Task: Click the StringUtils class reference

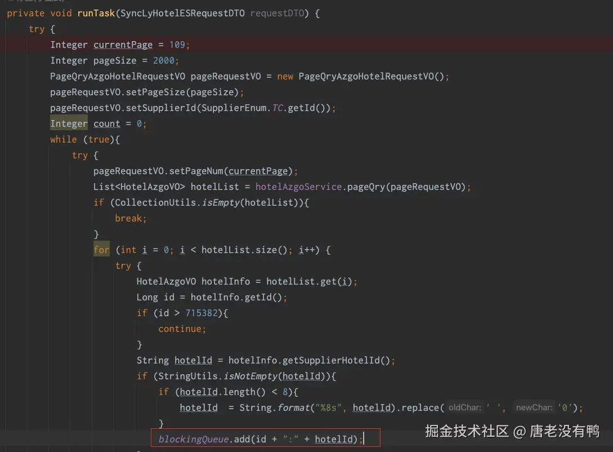Action: pos(187,376)
